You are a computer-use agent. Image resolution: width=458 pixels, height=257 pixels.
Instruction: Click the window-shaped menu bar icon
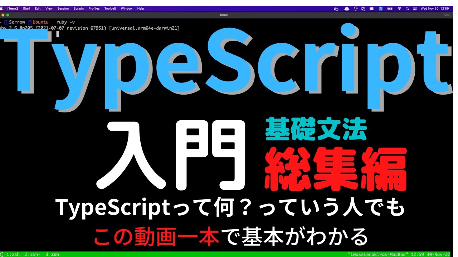coord(371,9)
